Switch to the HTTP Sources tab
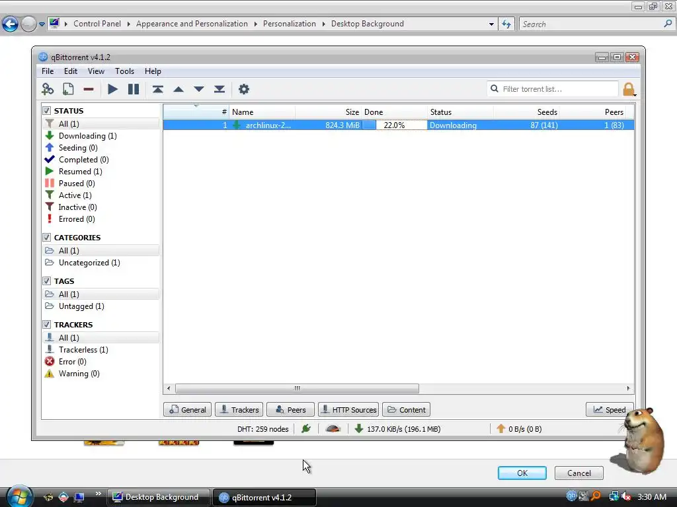This screenshot has height=507, width=677. pyautogui.click(x=348, y=409)
